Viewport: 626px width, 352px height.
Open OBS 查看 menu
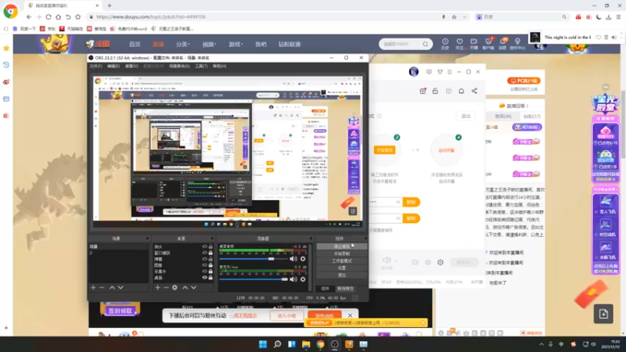pyautogui.click(x=131, y=66)
